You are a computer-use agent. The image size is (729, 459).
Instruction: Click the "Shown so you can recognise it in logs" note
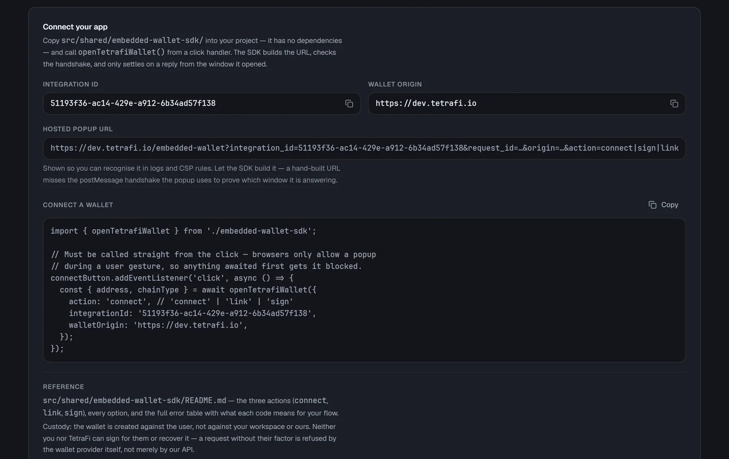click(192, 174)
